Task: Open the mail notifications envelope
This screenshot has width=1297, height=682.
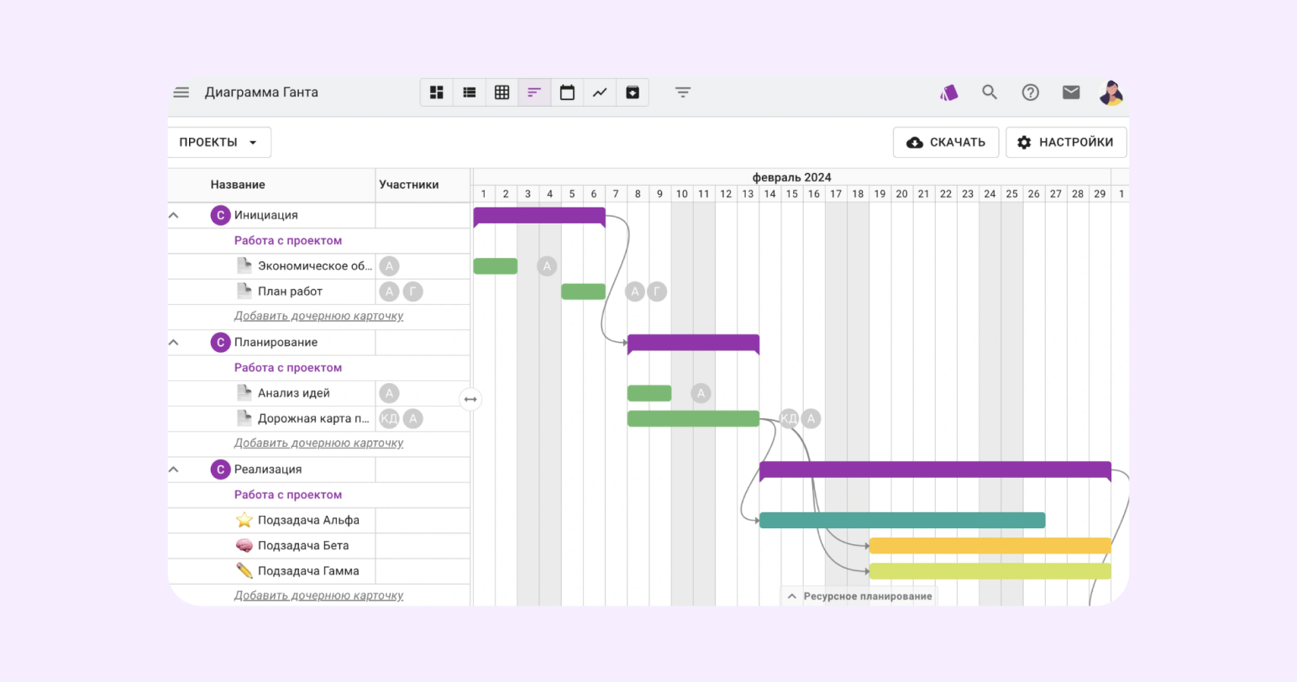Action: (1071, 92)
